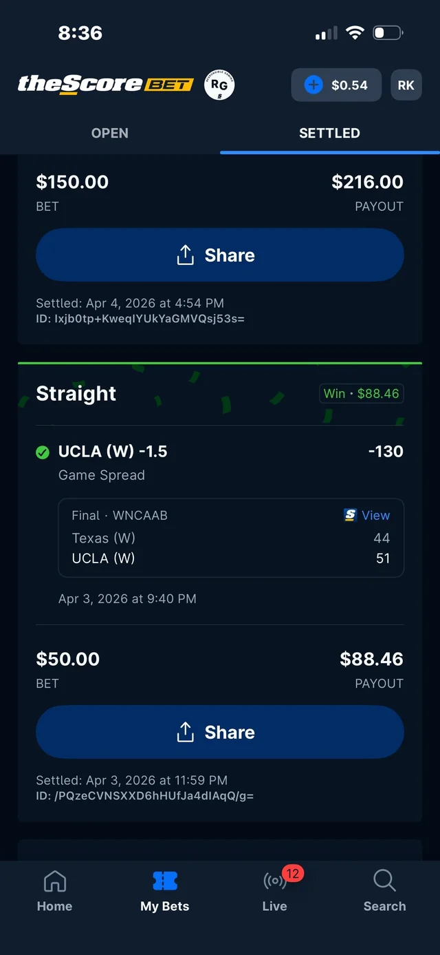
Task: Open the $0.54 balance panel
Action: click(x=336, y=85)
